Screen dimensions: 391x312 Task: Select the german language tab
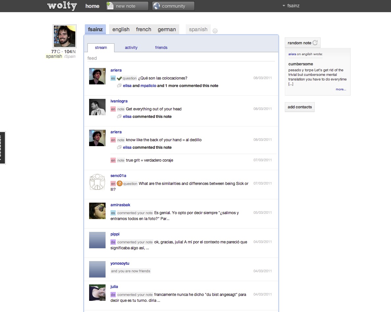pos(167,29)
